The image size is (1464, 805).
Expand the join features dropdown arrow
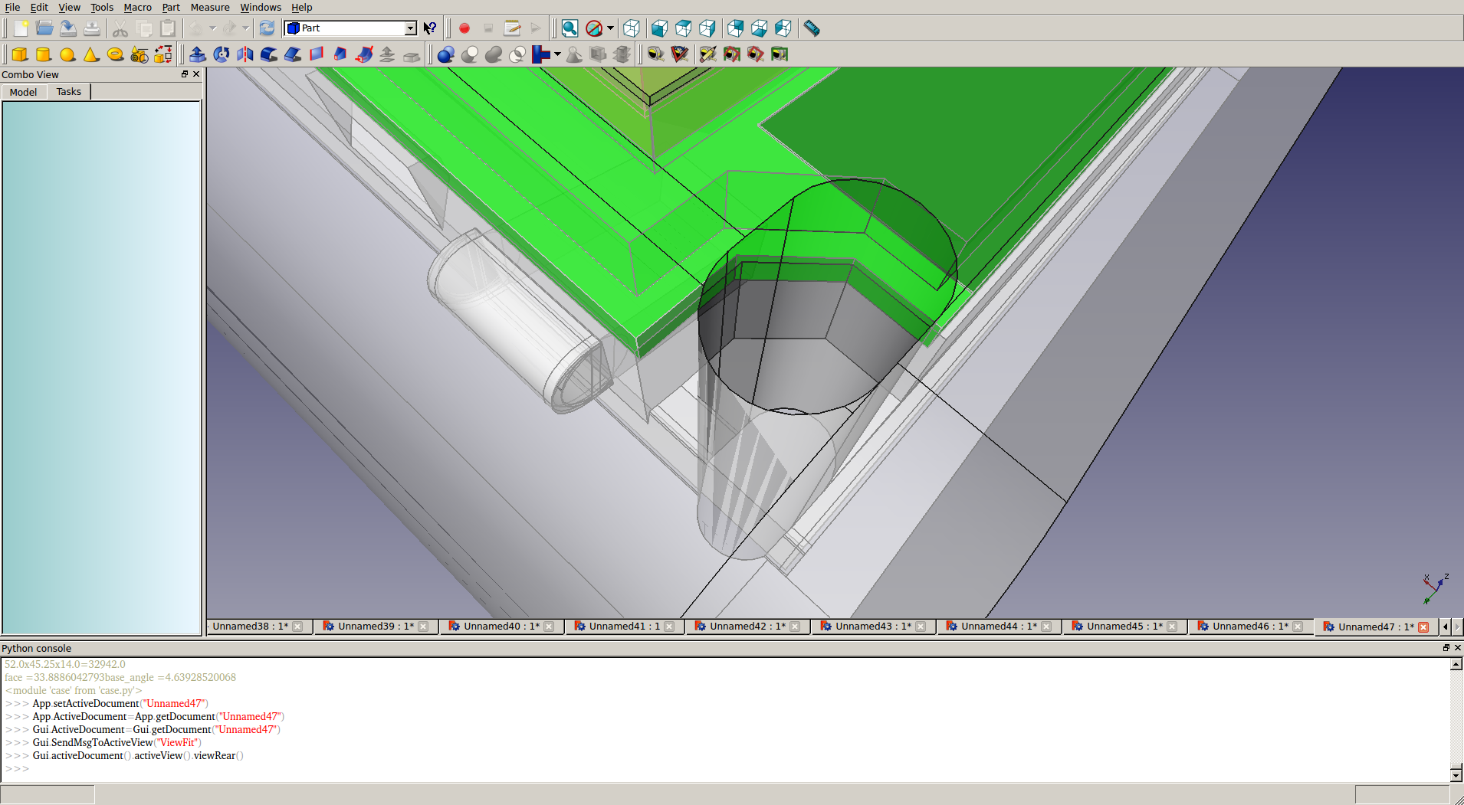click(x=557, y=54)
